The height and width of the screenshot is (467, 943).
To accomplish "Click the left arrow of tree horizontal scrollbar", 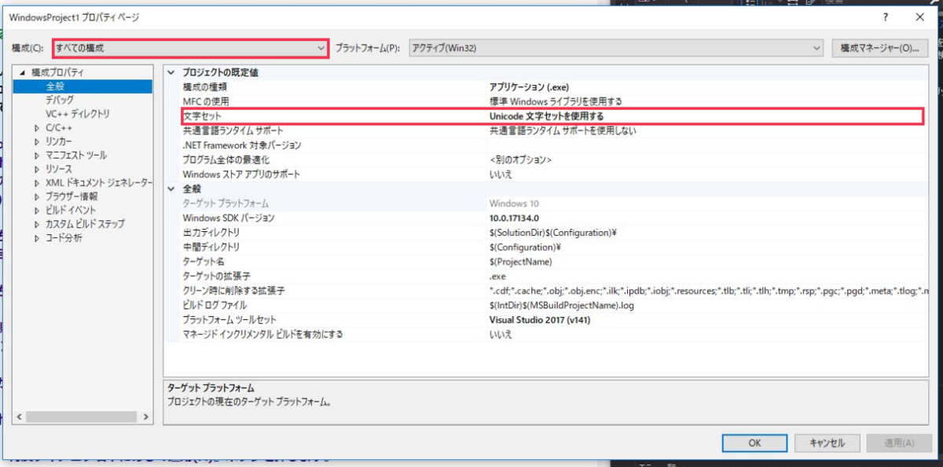I will click(20, 417).
